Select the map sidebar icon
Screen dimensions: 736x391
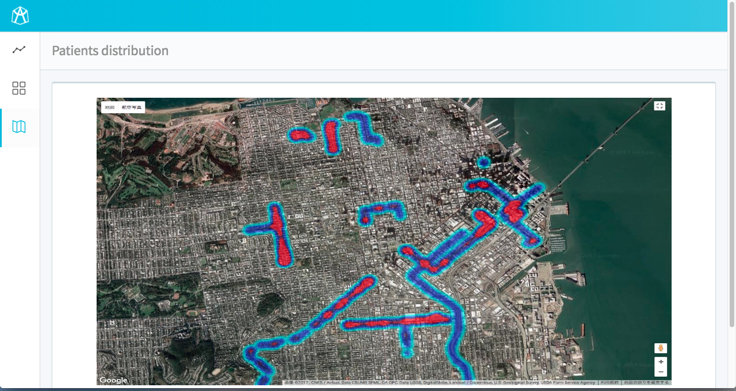click(x=19, y=126)
